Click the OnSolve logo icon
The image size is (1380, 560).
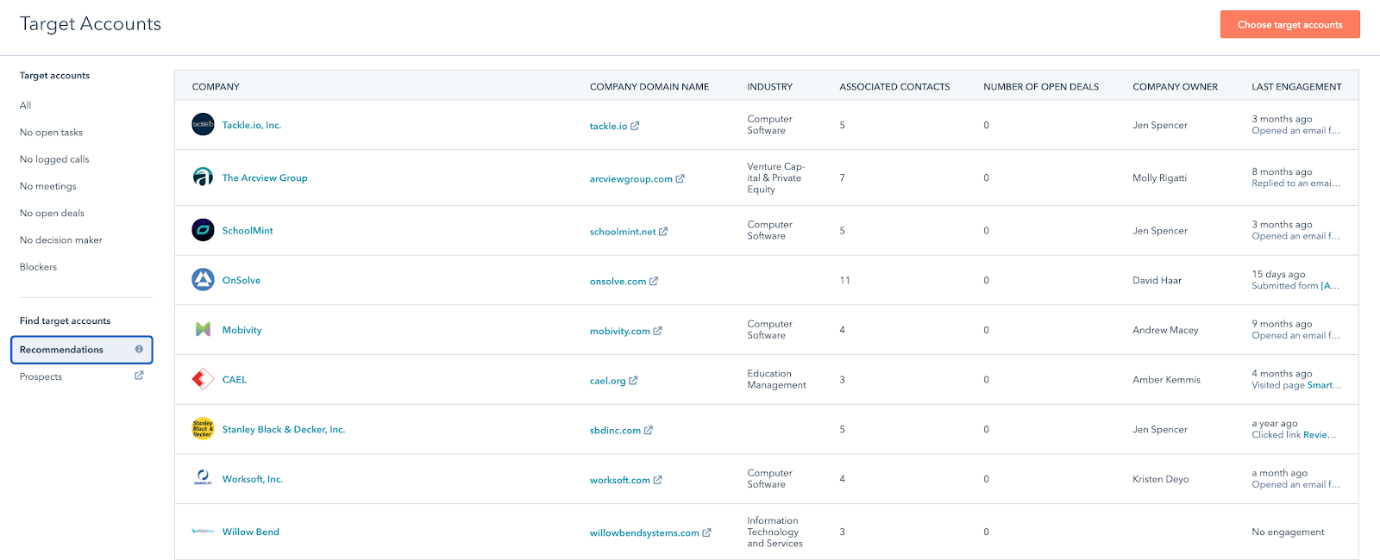click(203, 280)
